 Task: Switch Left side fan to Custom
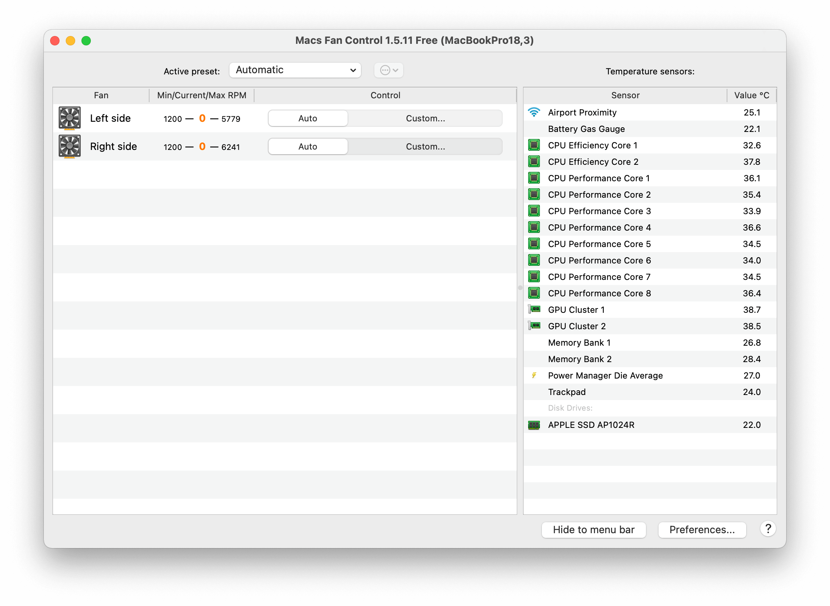[x=425, y=118]
